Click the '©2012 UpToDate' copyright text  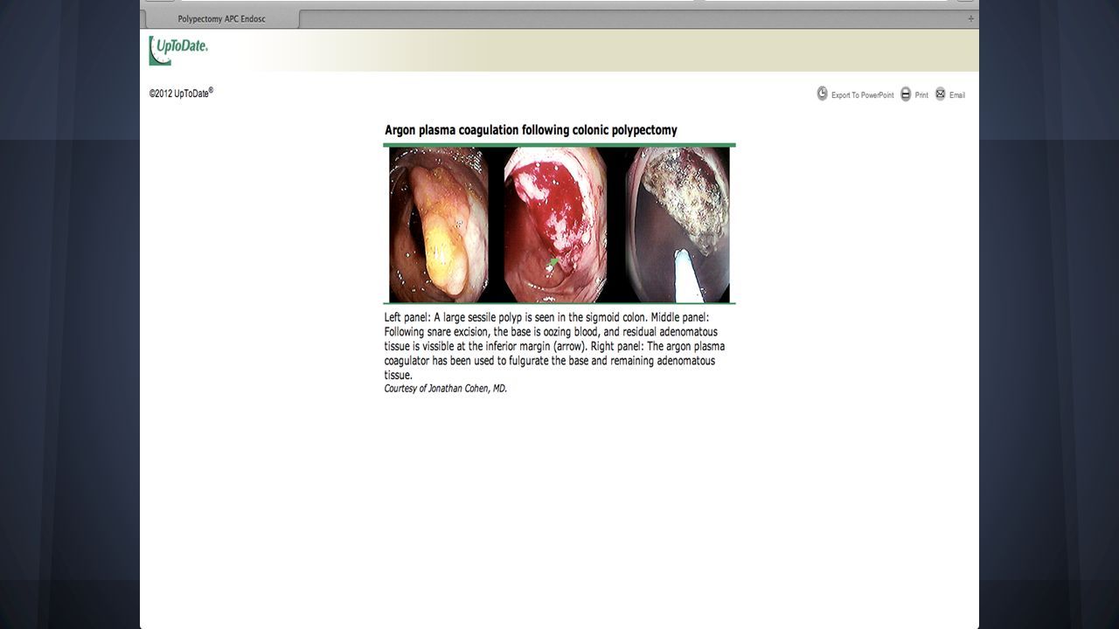click(181, 93)
